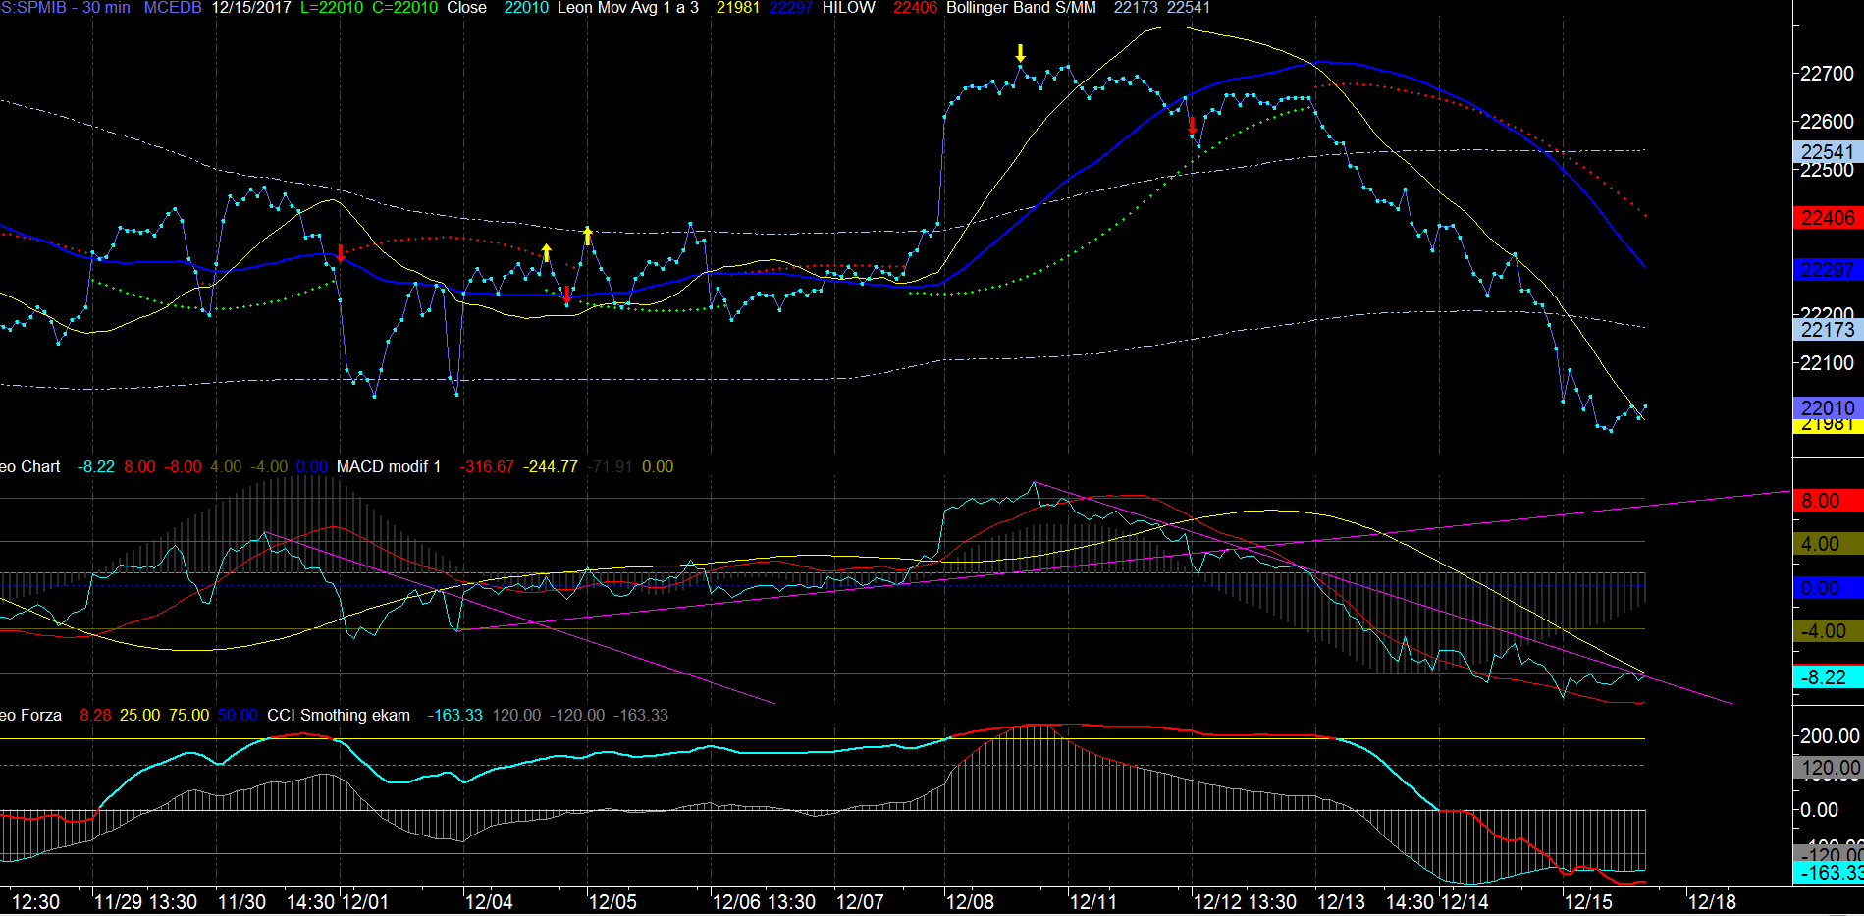Click the cyan -8.22 value in second panel header

click(96, 467)
